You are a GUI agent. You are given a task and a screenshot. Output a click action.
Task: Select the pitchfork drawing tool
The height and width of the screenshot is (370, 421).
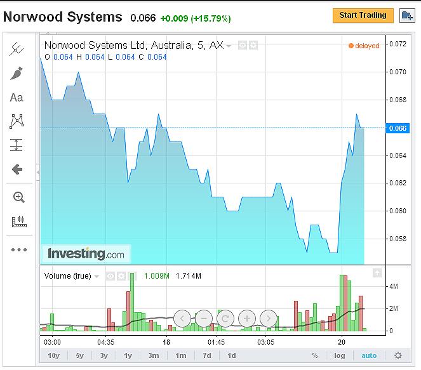(x=17, y=50)
